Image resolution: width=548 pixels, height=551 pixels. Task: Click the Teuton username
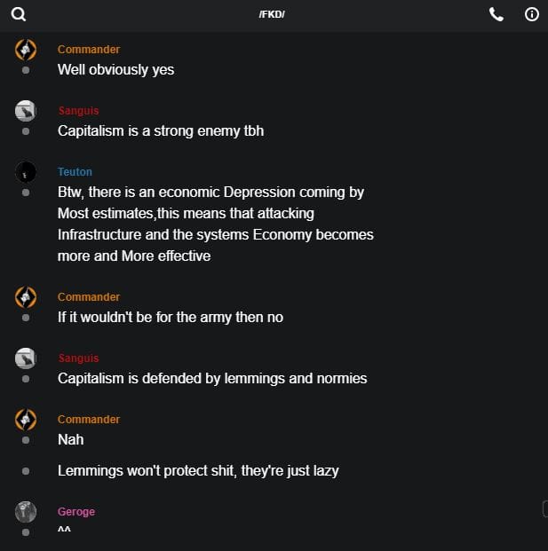[x=75, y=172]
